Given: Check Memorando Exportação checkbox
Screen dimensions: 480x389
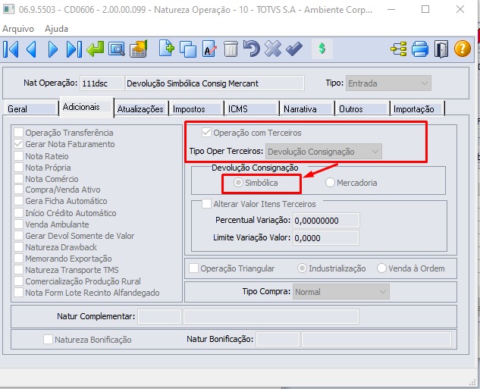Looking at the screenshot, I should (x=19, y=259).
